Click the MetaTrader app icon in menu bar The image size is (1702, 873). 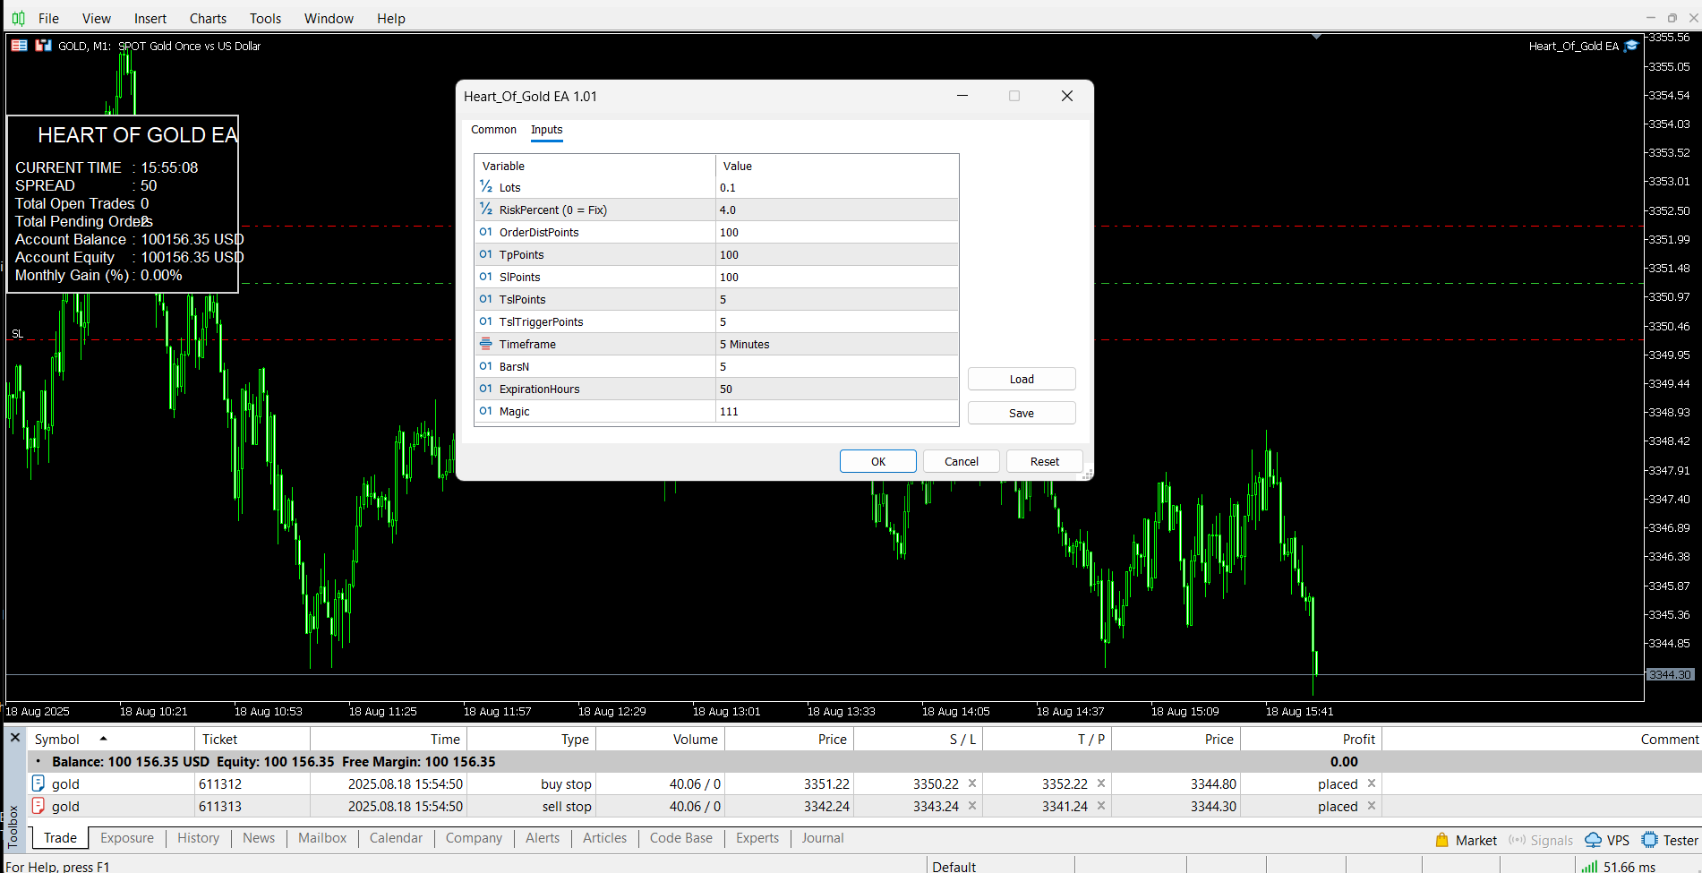pos(18,18)
